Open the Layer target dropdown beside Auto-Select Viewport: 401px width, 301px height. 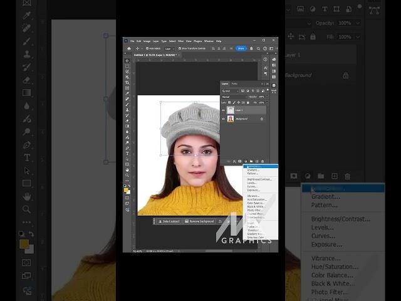[x=169, y=48]
